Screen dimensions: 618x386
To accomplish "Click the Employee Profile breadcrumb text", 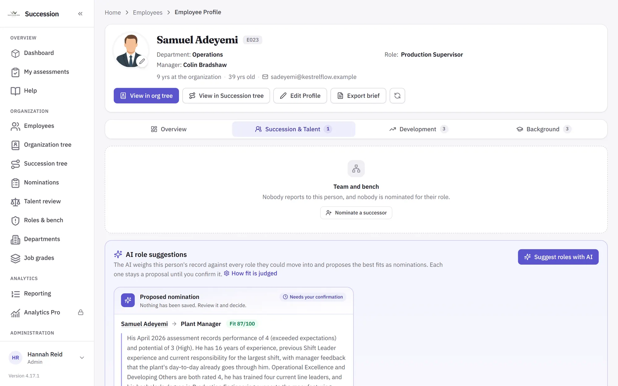I will (198, 12).
